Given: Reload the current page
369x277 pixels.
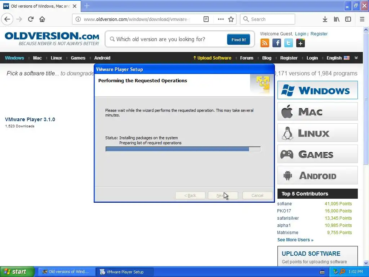Looking at the screenshot, I should pos(31,19).
